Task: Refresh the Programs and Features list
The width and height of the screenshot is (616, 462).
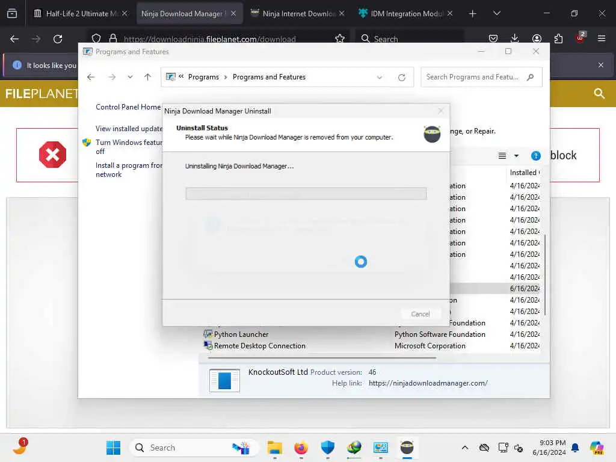Action: pos(401,78)
